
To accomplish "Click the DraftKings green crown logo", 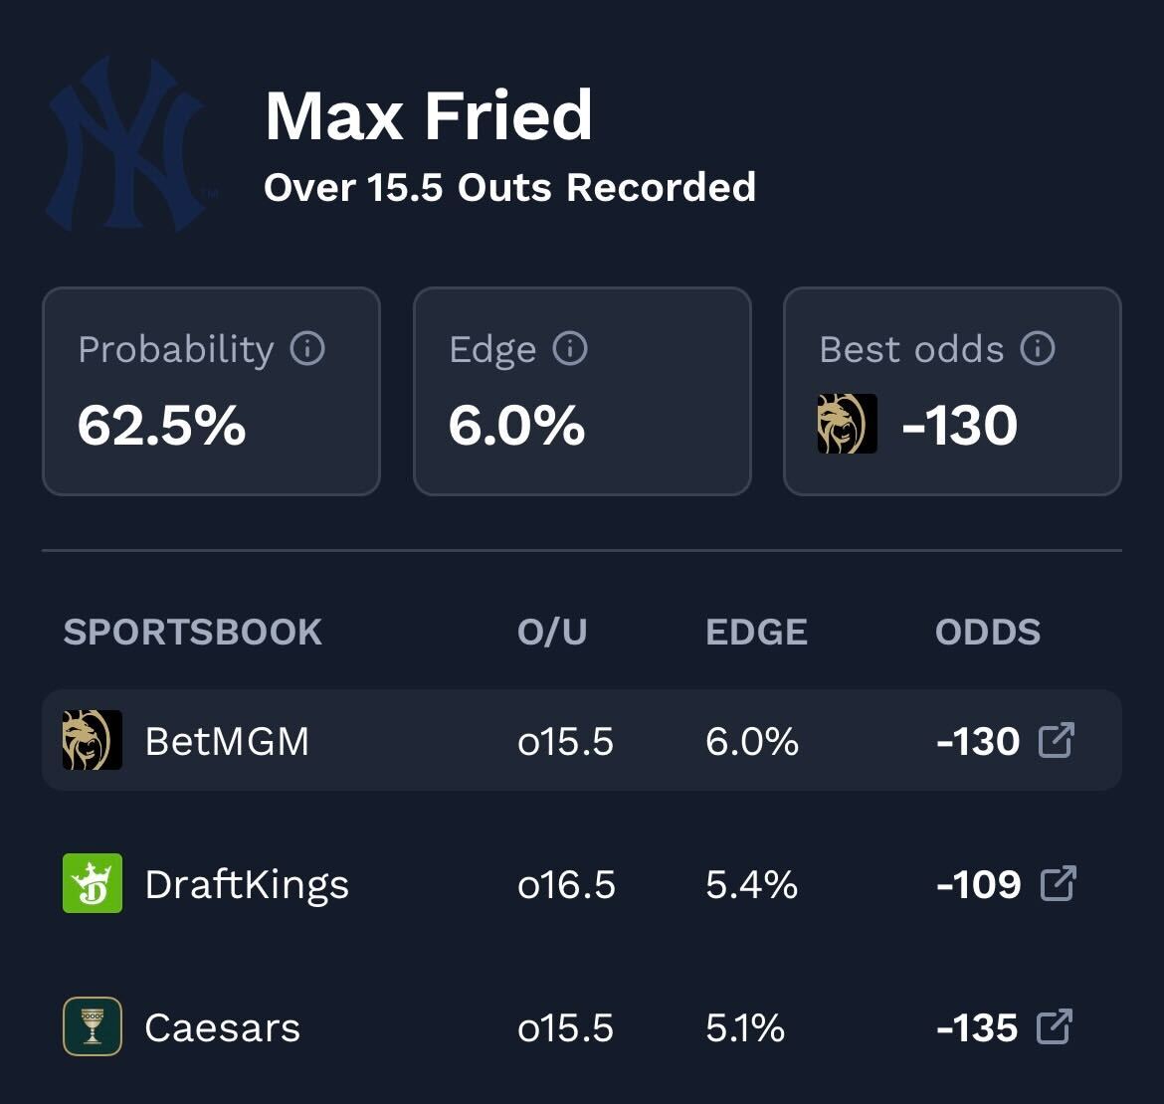I will click(93, 884).
